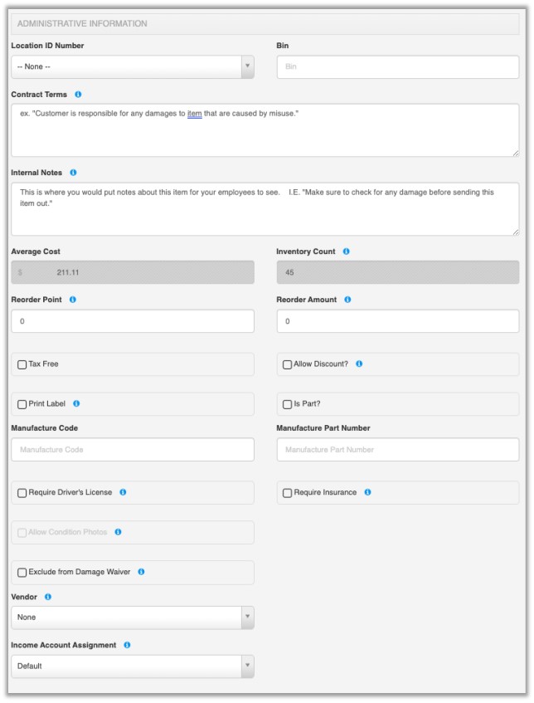Open the Location ID Number dropdown

point(133,67)
